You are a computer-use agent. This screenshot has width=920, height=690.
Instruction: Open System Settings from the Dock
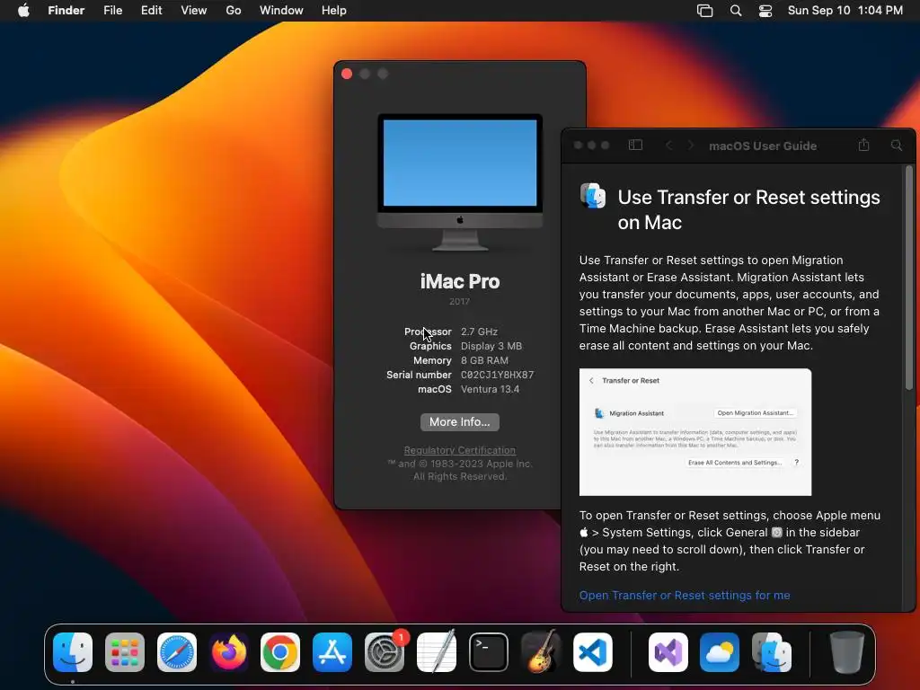tap(385, 652)
